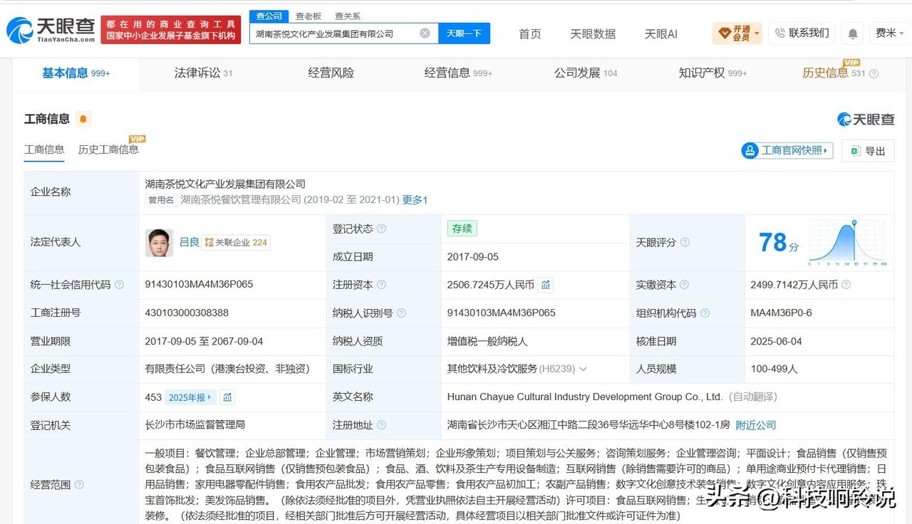Click the 附近公司 link
Viewport: 912px width, 524px height.
tap(756, 425)
